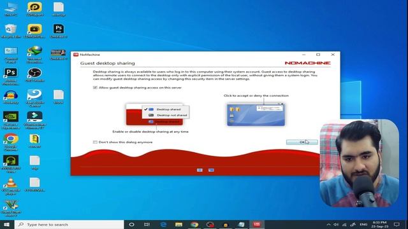Open the Untitled-1 PSD file icon
The image size is (408, 229).
[x=59, y=31]
